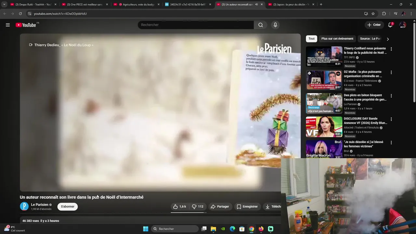Select the 'Tout' filter chip

coord(312,39)
